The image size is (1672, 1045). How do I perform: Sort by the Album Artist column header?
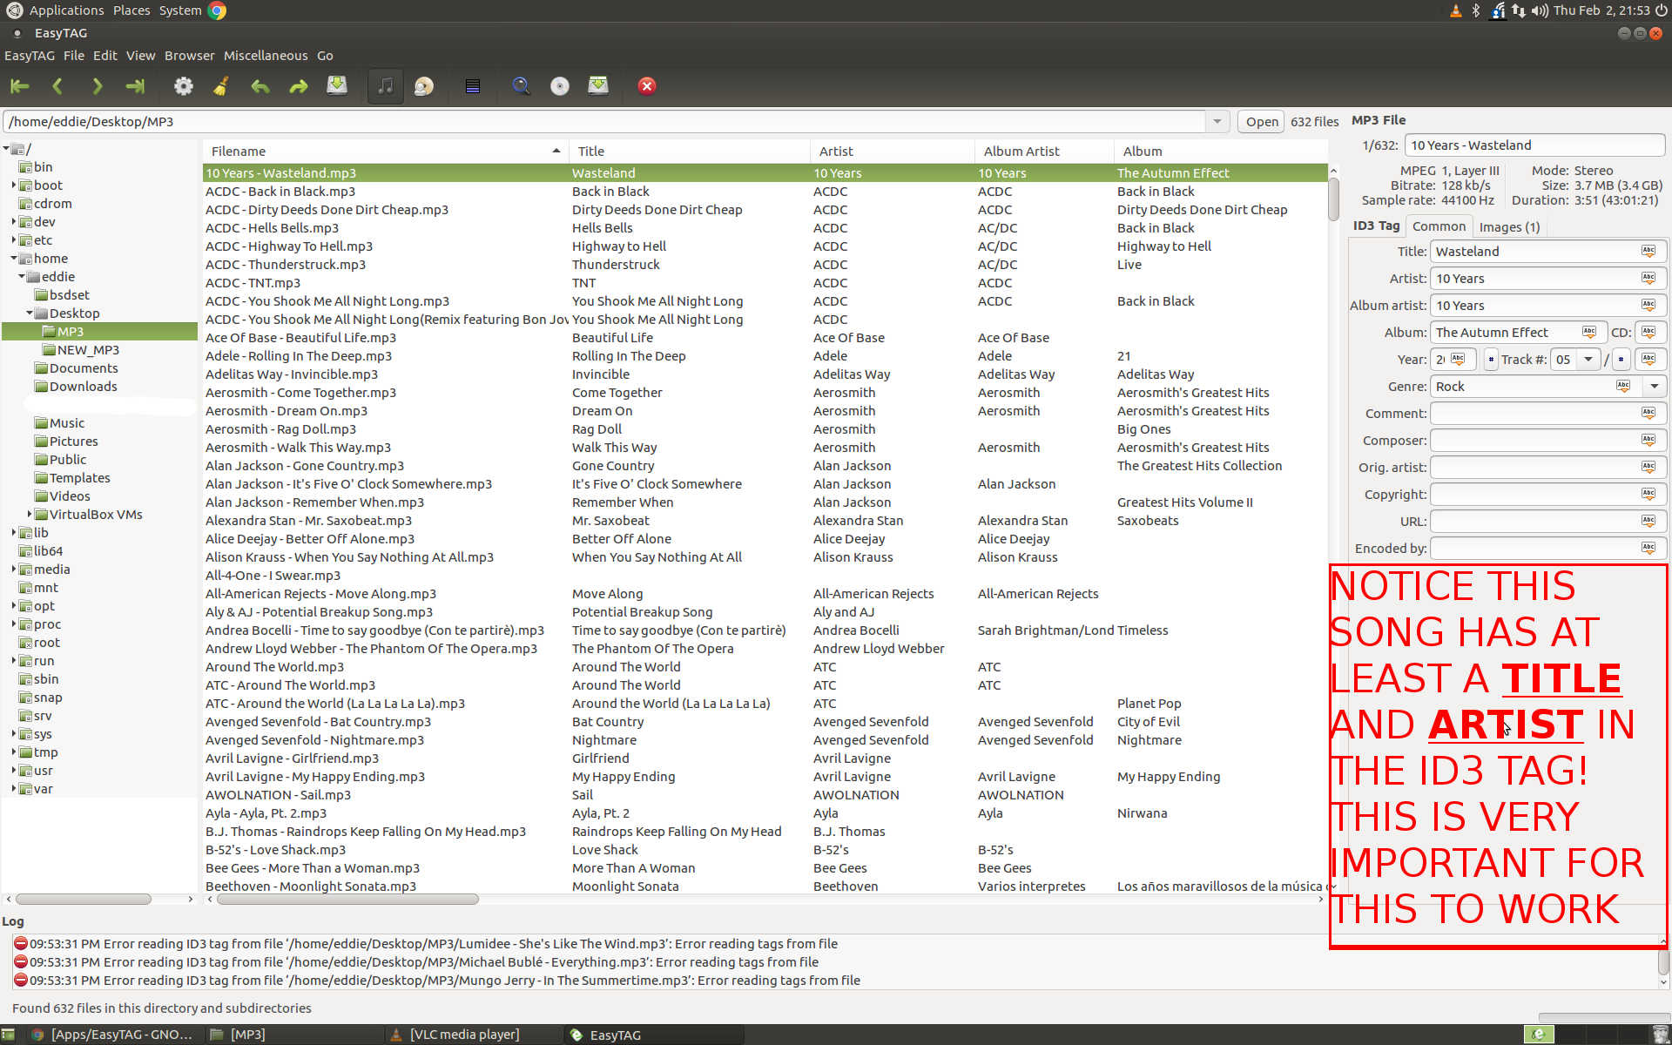(x=1021, y=151)
